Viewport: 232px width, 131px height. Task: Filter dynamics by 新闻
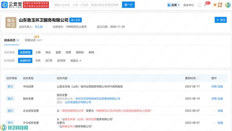pyautogui.click(x=91, y=52)
